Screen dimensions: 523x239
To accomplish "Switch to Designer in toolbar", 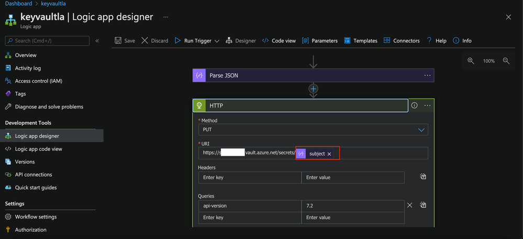I will [x=241, y=41].
